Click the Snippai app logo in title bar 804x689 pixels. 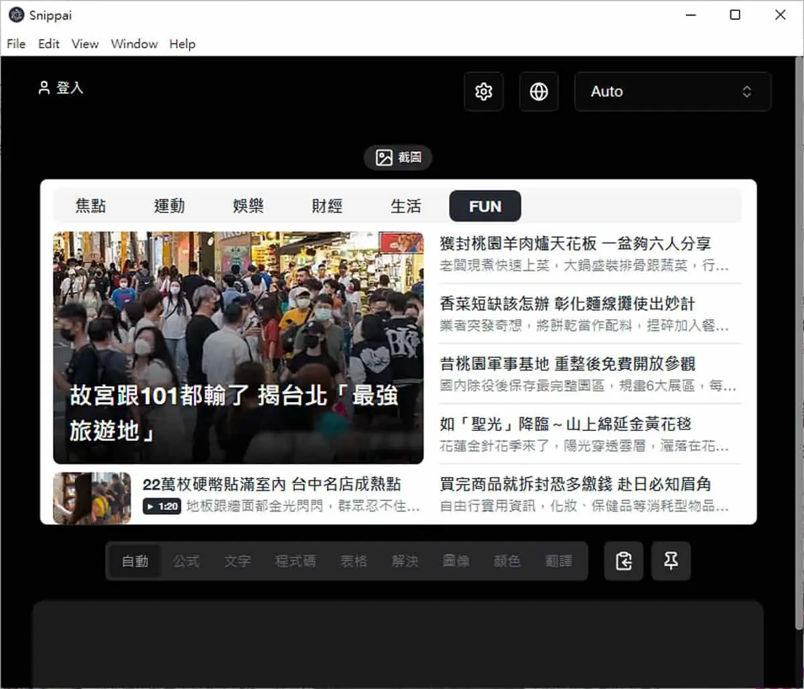[x=17, y=15]
